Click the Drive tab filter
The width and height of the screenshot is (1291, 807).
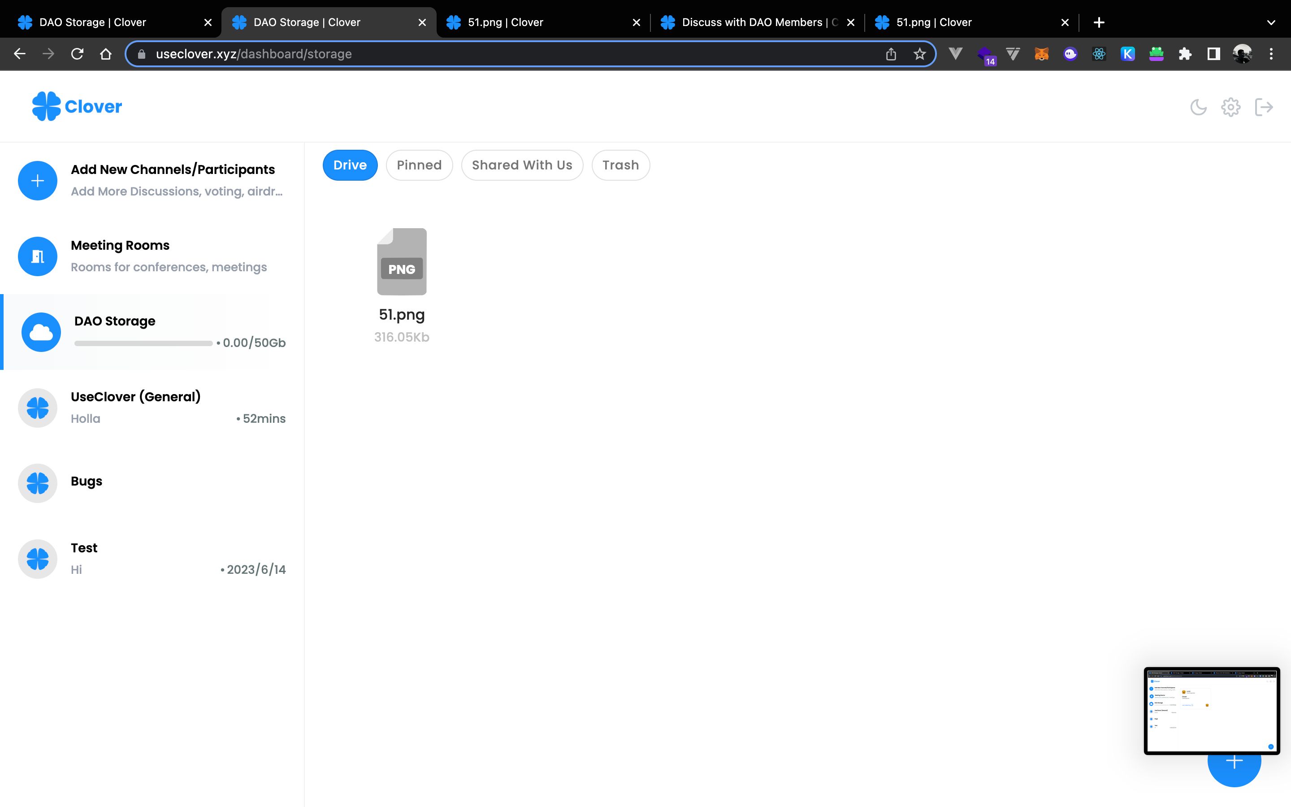point(351,165)
